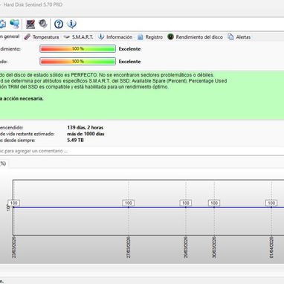284x284 pixels.
Task: Click the 100 marker at 29/03/2026
Action: 186,203
